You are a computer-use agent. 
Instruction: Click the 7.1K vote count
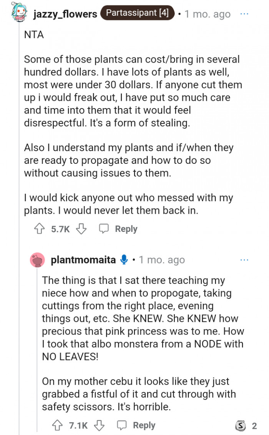point(78,425)
